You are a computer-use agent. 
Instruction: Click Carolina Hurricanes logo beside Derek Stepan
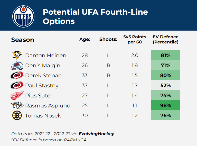(x=17, y=76)
